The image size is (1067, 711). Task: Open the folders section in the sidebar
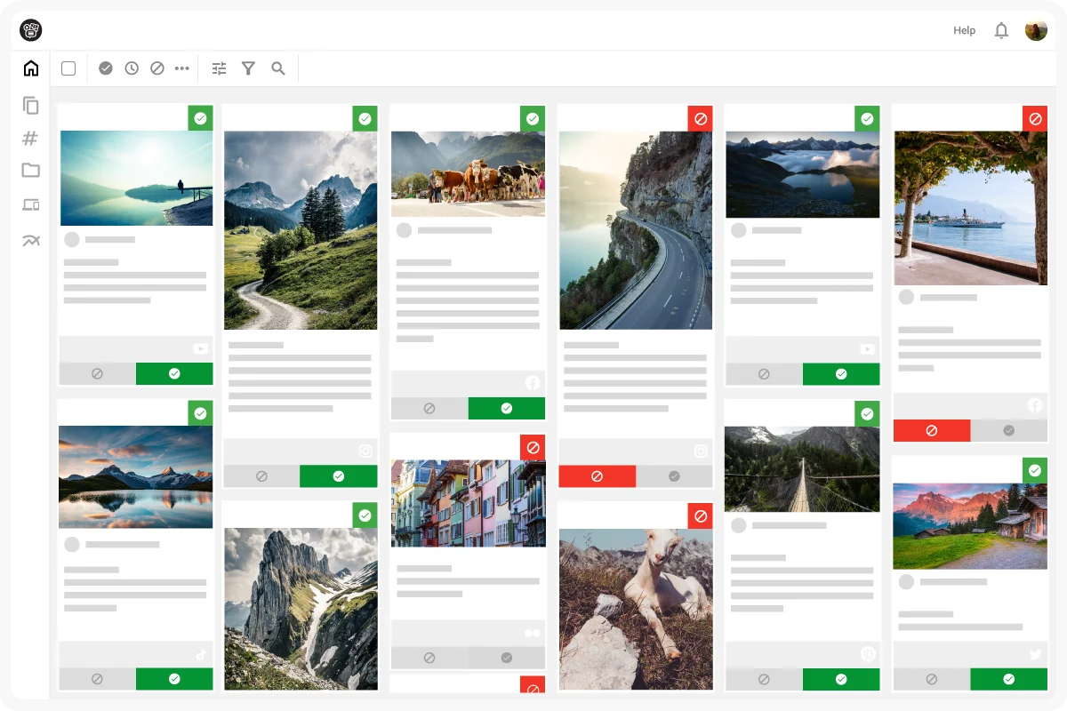point(31,170)
